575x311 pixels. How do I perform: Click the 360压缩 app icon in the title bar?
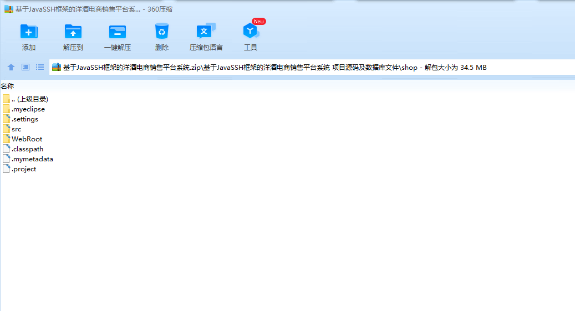click(x=9, y=9)
